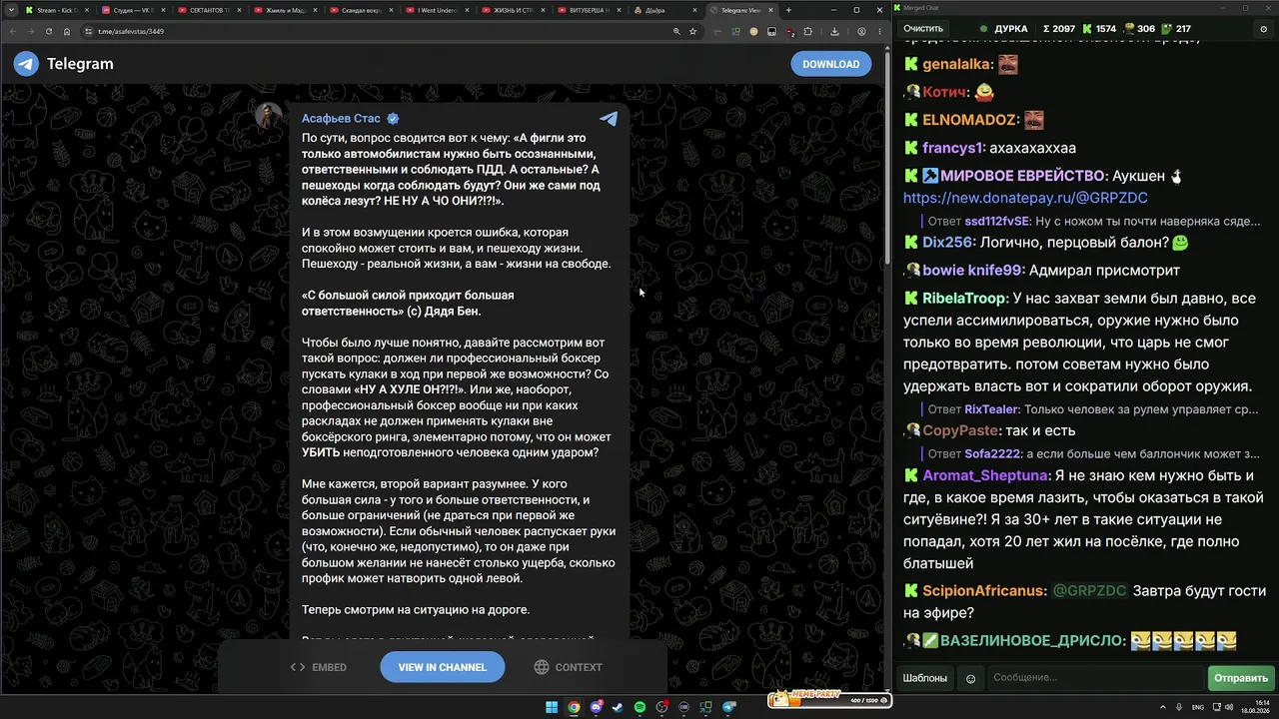
Task: Bookmark this page with the star icon
Action: pos(692,31)
